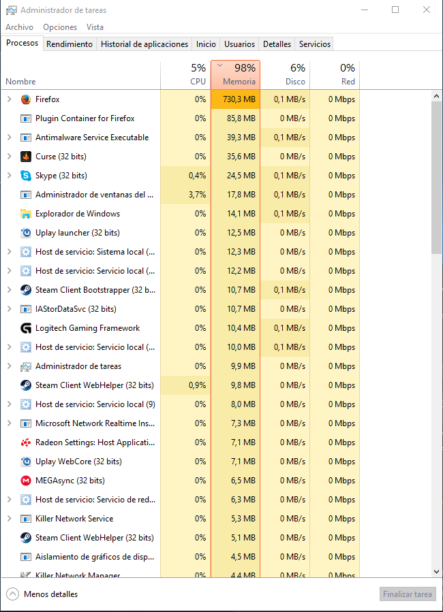Image resolution: width=443 pixels, height=612 pixels.
Task: Select the Logitech Gaming Framework row name
Action: pyautogui.click(x=87, y=328)
